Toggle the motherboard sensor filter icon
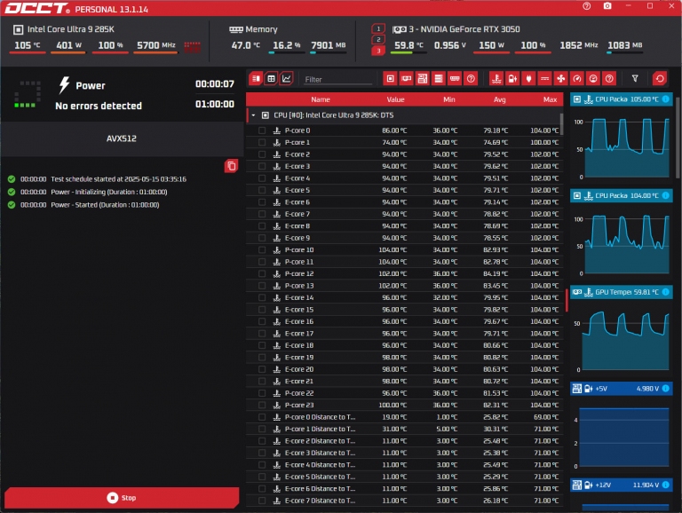Screen dimensions: 682x513 click(423, 79)
